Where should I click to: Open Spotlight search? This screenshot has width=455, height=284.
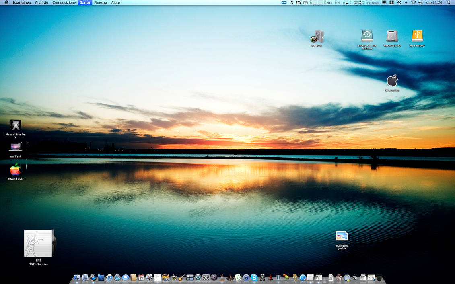[x=448, y=2]
